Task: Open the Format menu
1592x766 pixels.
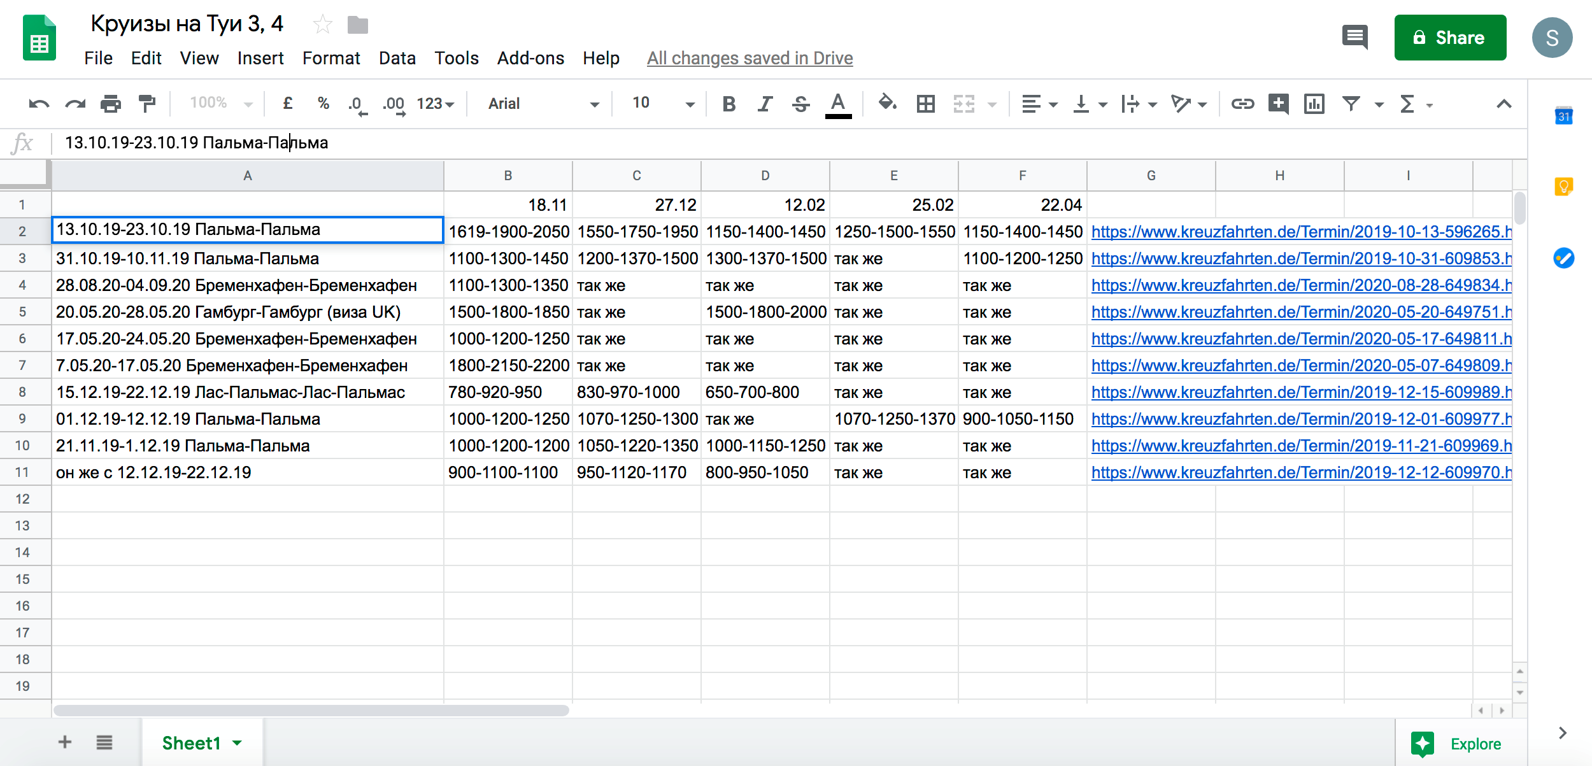Action: (x=331, y=58)
